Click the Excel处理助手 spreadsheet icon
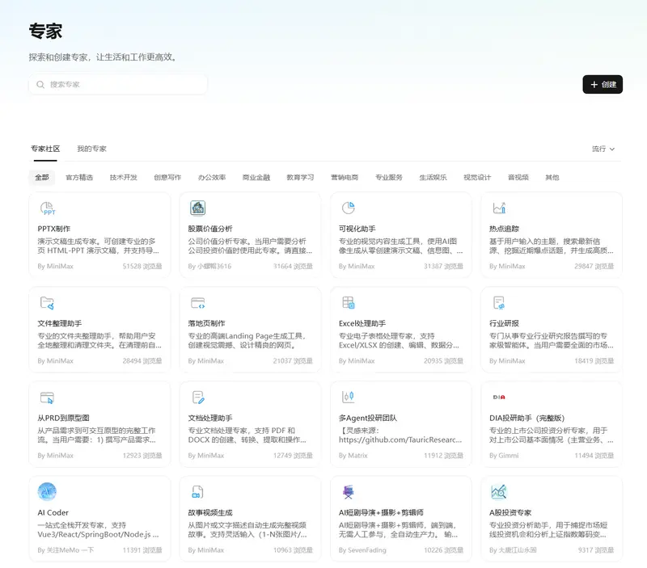 349,303
